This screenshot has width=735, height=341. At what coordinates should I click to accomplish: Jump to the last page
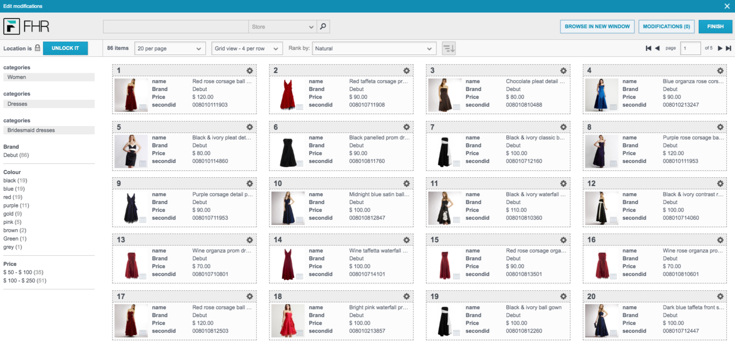(x=729, y=48)
